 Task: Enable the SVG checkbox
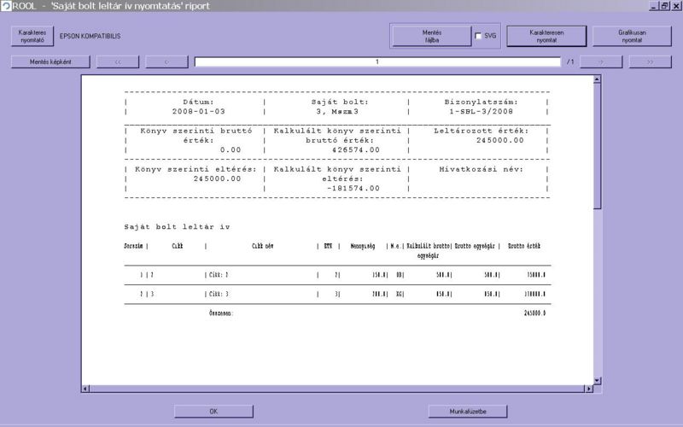pos(478,36)
